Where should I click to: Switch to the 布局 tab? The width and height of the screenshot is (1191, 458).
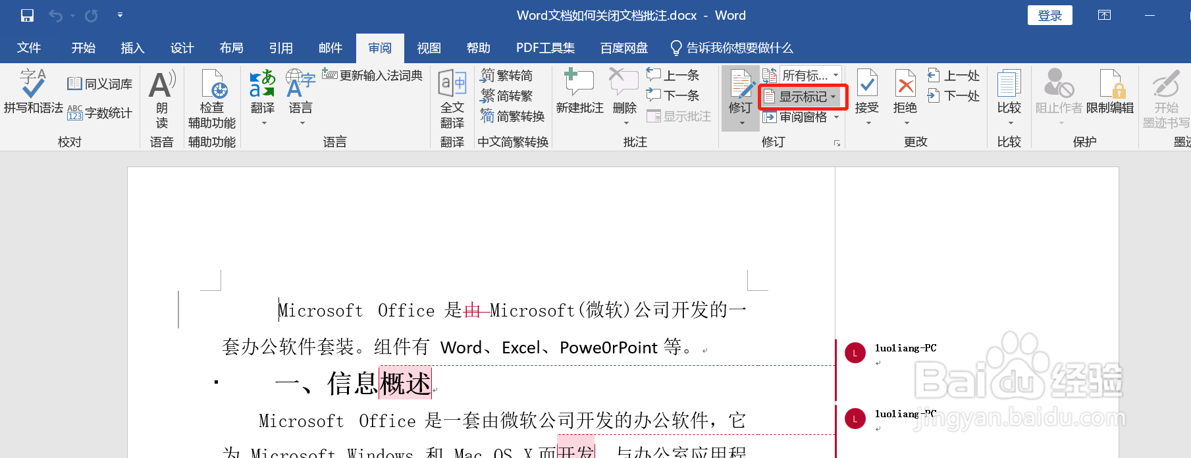point(232,48)
